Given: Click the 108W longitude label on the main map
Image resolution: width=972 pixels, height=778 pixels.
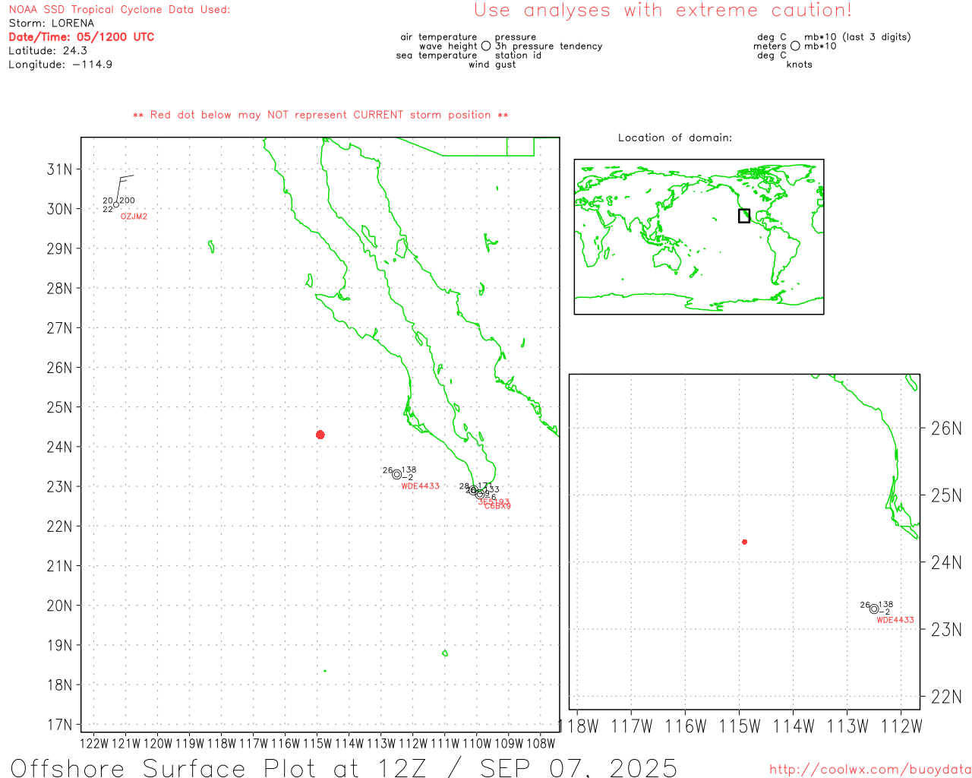Looking at the screenshot, I should (x=541, y=744).
